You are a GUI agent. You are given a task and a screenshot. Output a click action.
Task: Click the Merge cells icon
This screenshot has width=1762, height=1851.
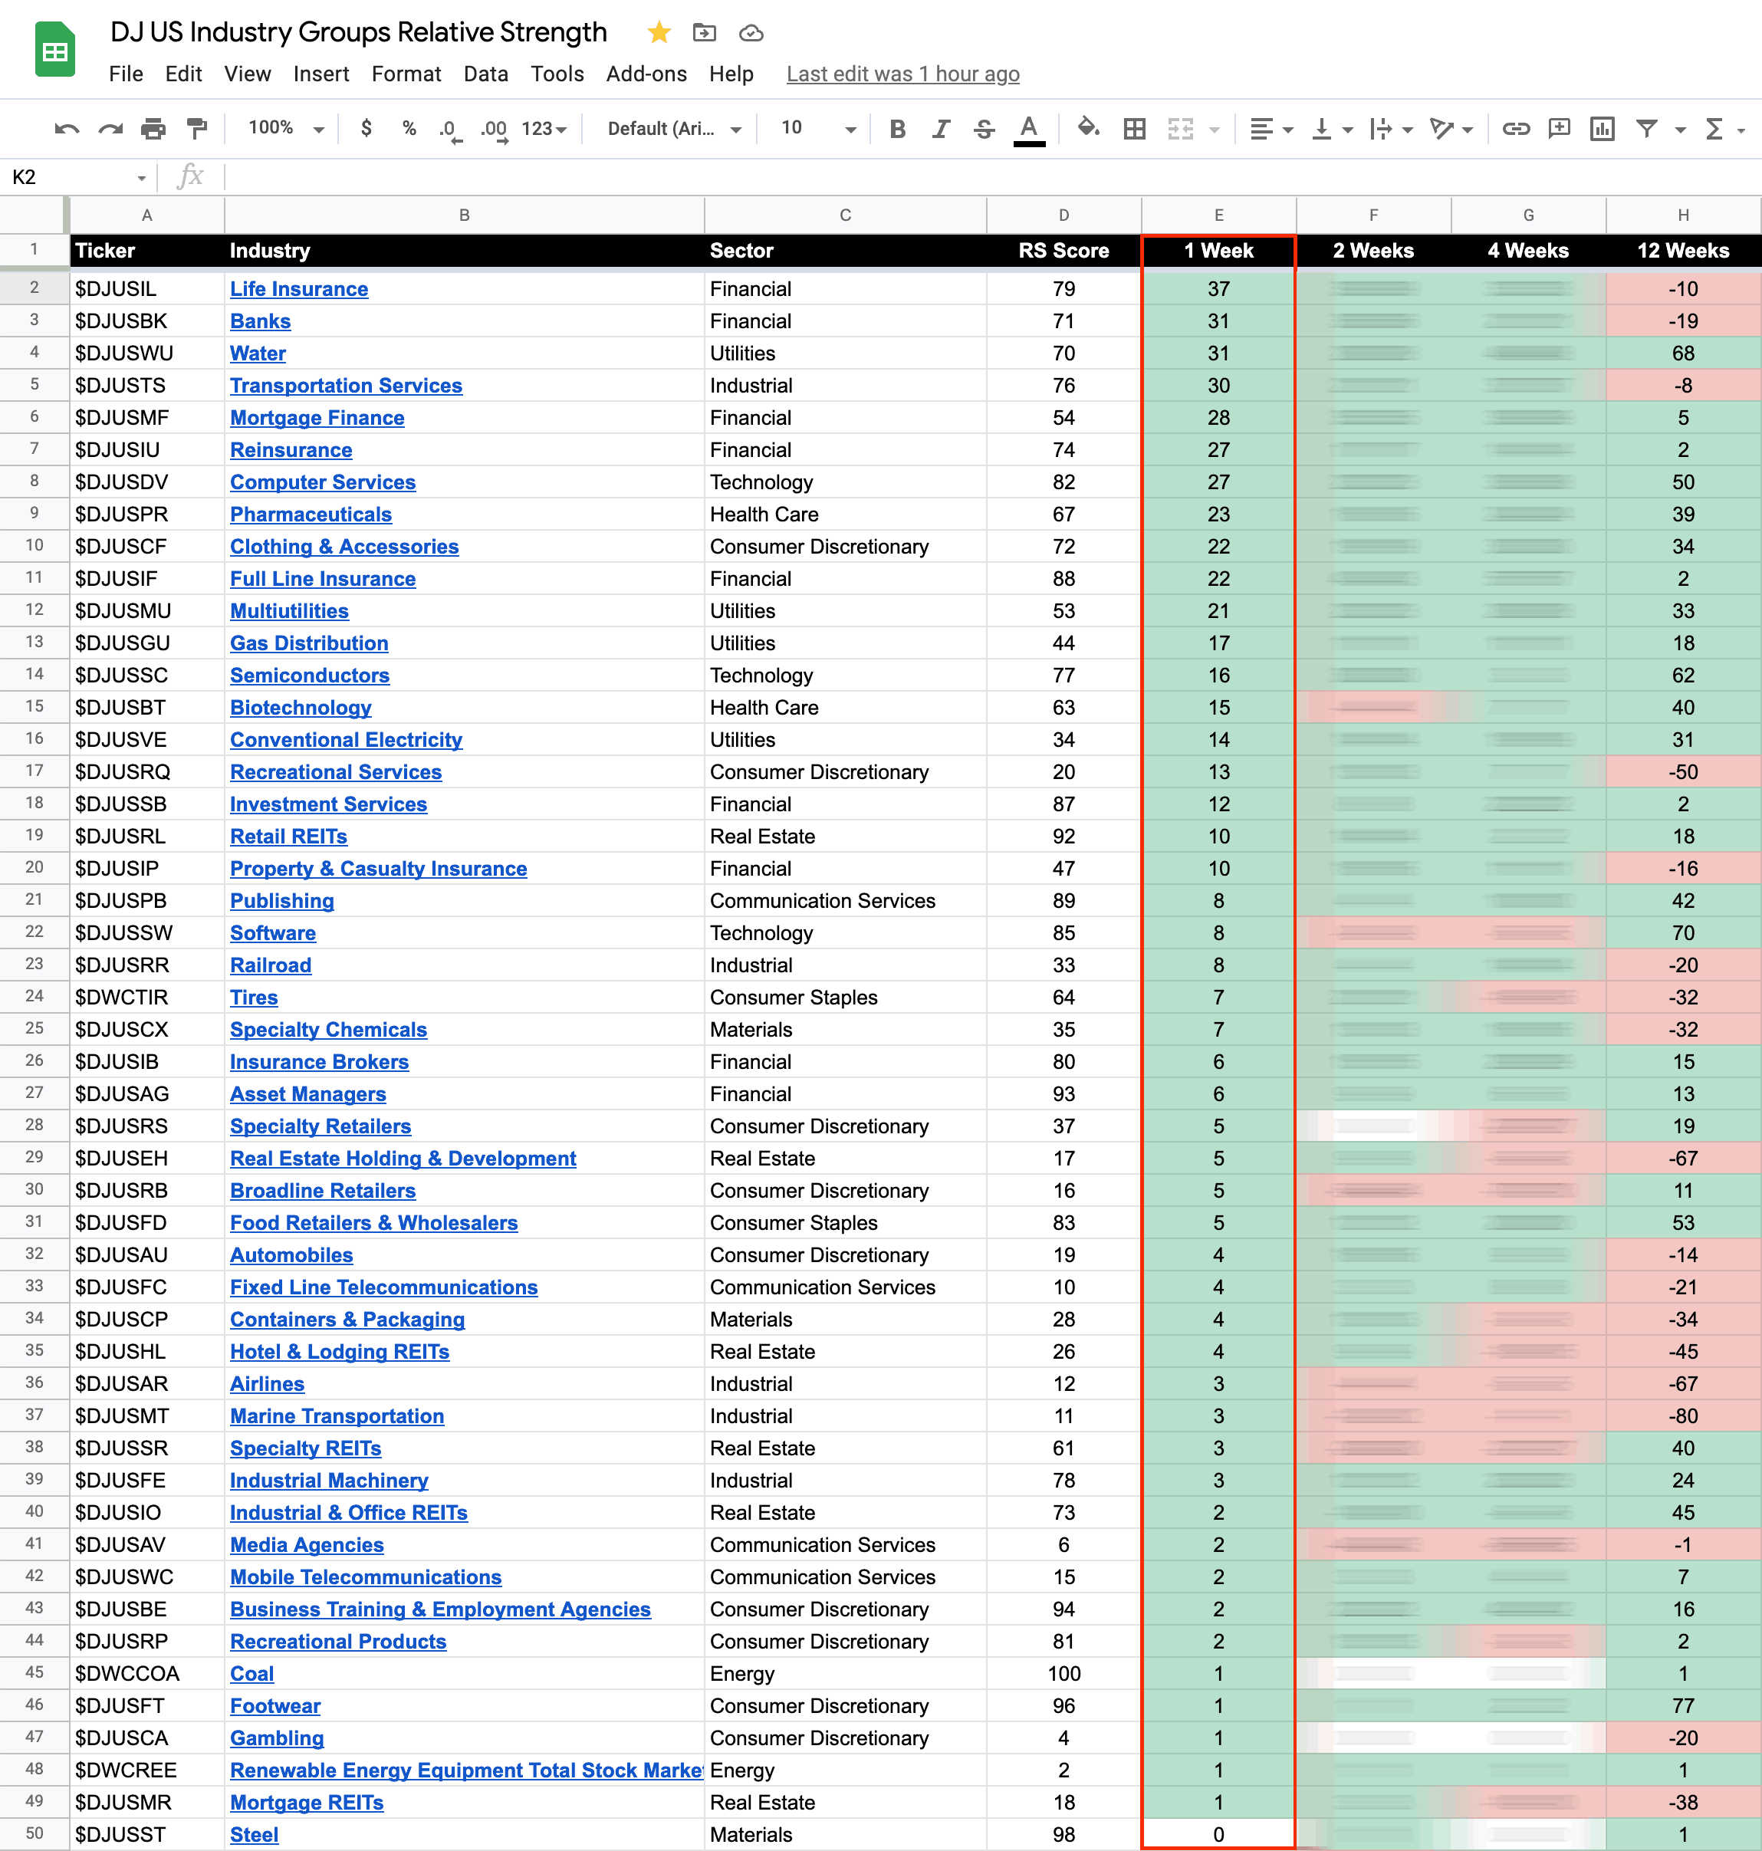point(1181,129)
